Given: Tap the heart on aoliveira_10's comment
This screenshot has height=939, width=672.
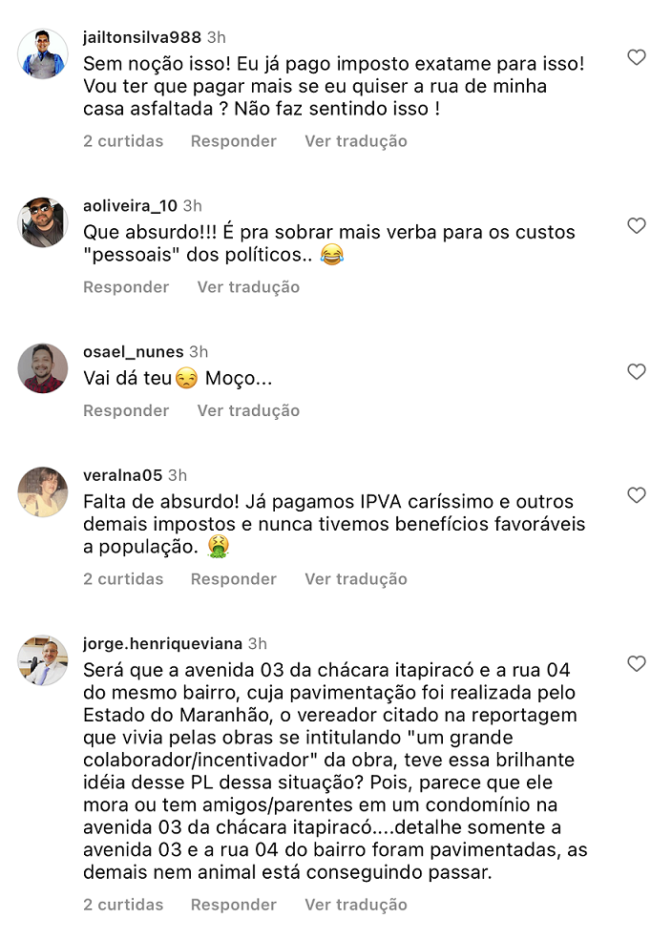Looking at the screenshot, I should (x=637, y=226).
